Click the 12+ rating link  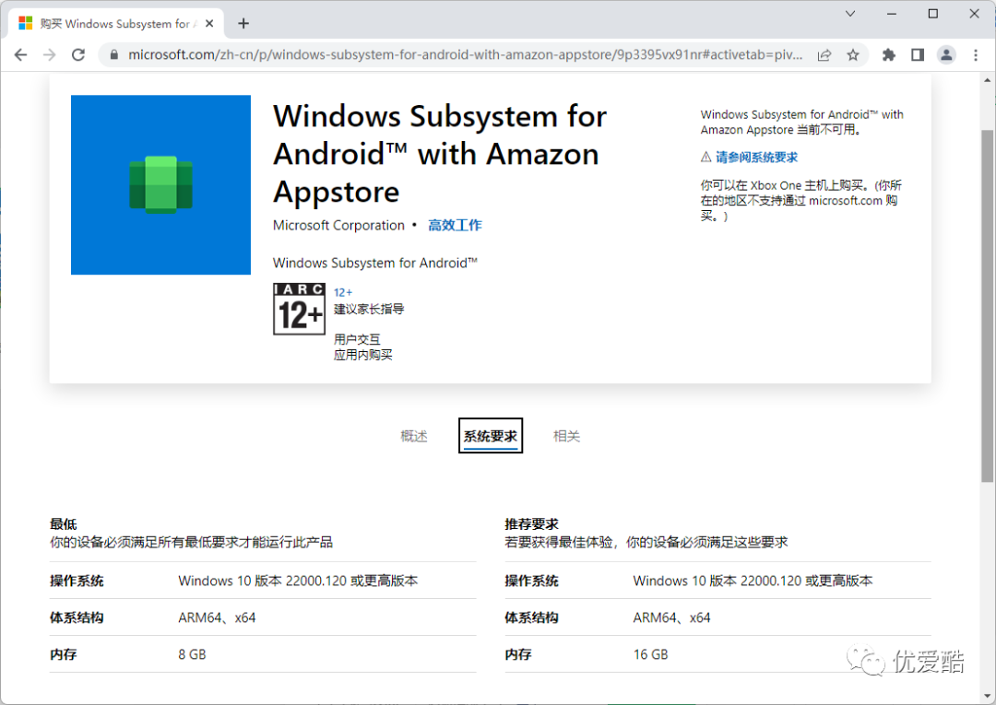343,292
